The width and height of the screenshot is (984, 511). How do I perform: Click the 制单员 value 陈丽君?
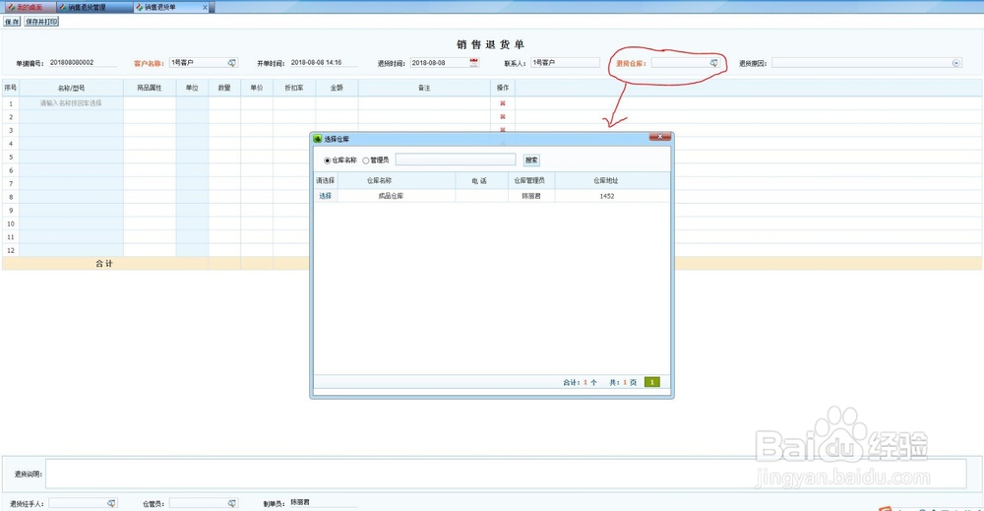(300, 503)
